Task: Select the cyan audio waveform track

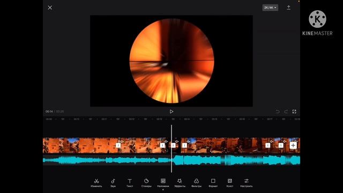Action: click(x=171, y=160)
